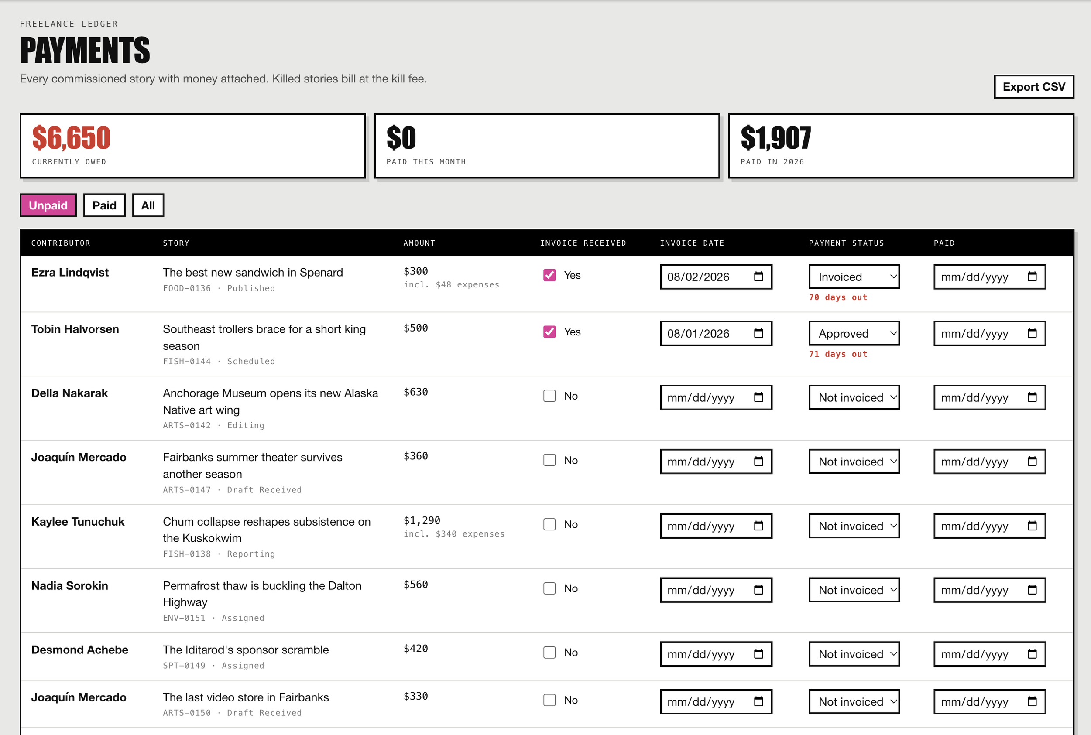Click the incl. $48 expenses note
This screenshot has width=1091, height=735.
tap(452, 284)
